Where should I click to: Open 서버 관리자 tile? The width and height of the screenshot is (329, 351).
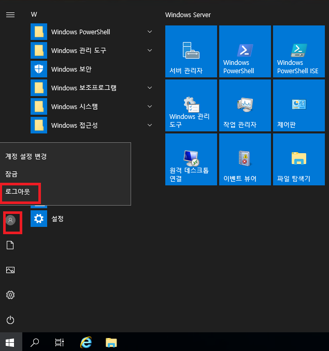[191, 51]
